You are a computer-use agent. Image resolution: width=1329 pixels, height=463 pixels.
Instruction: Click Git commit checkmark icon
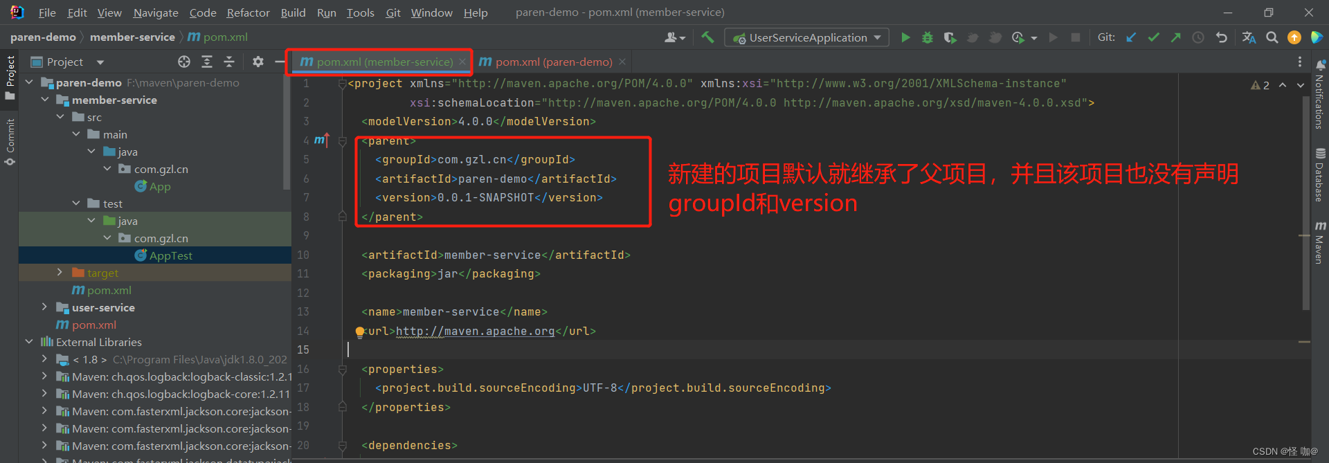click(x=1153, y=37)
